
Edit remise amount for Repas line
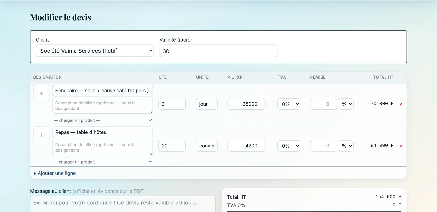[x=324, y=146]
